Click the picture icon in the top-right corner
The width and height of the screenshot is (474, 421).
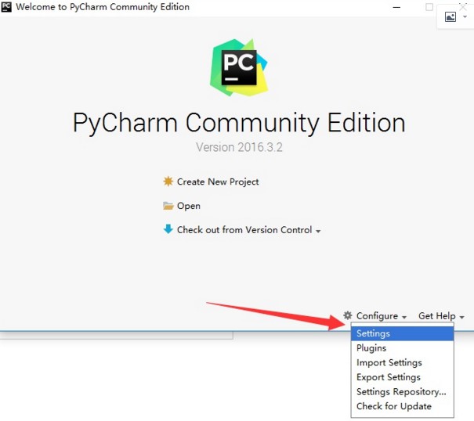(450, 16)
